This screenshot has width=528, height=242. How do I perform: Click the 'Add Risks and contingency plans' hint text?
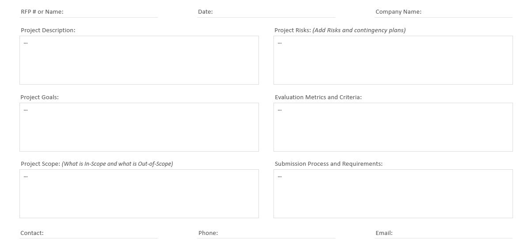pyautogui.click(x=359, y=30)
